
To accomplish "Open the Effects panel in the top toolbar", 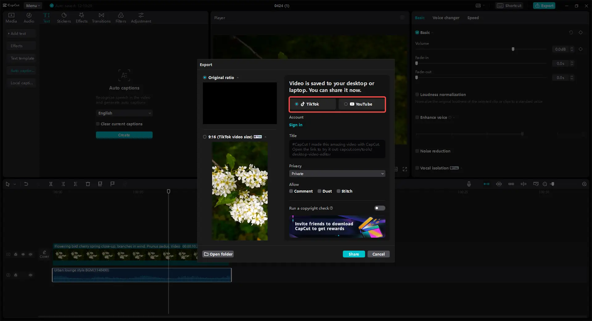I will [81, 17].
